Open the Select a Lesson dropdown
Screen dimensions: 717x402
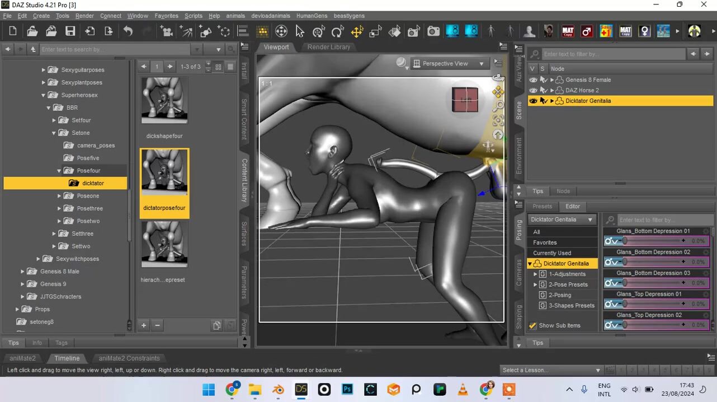pos(551,370)
